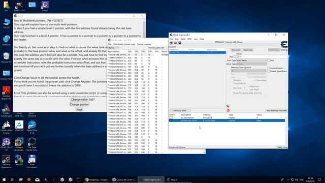This screenshot has height=183, width=325.
Task: Switch to the Chrome taskbar button
Action: [x=96, y=179]
